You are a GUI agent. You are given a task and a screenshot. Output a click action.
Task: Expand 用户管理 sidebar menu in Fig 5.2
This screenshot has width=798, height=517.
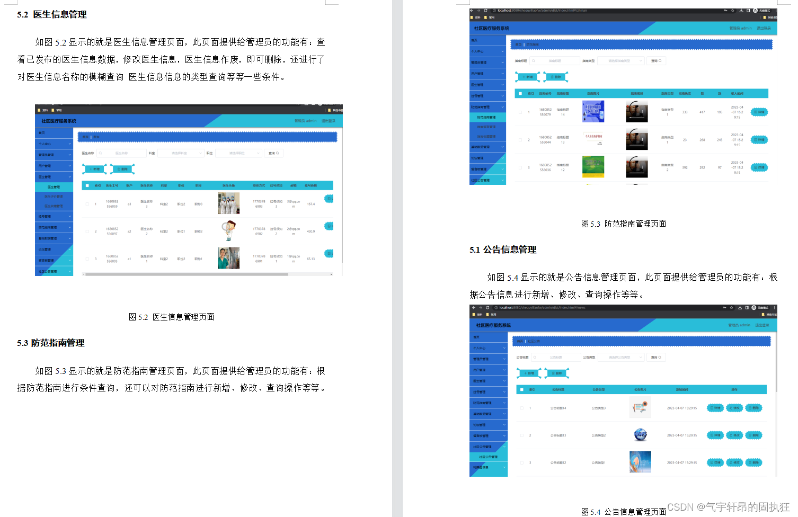click(54, 166)
